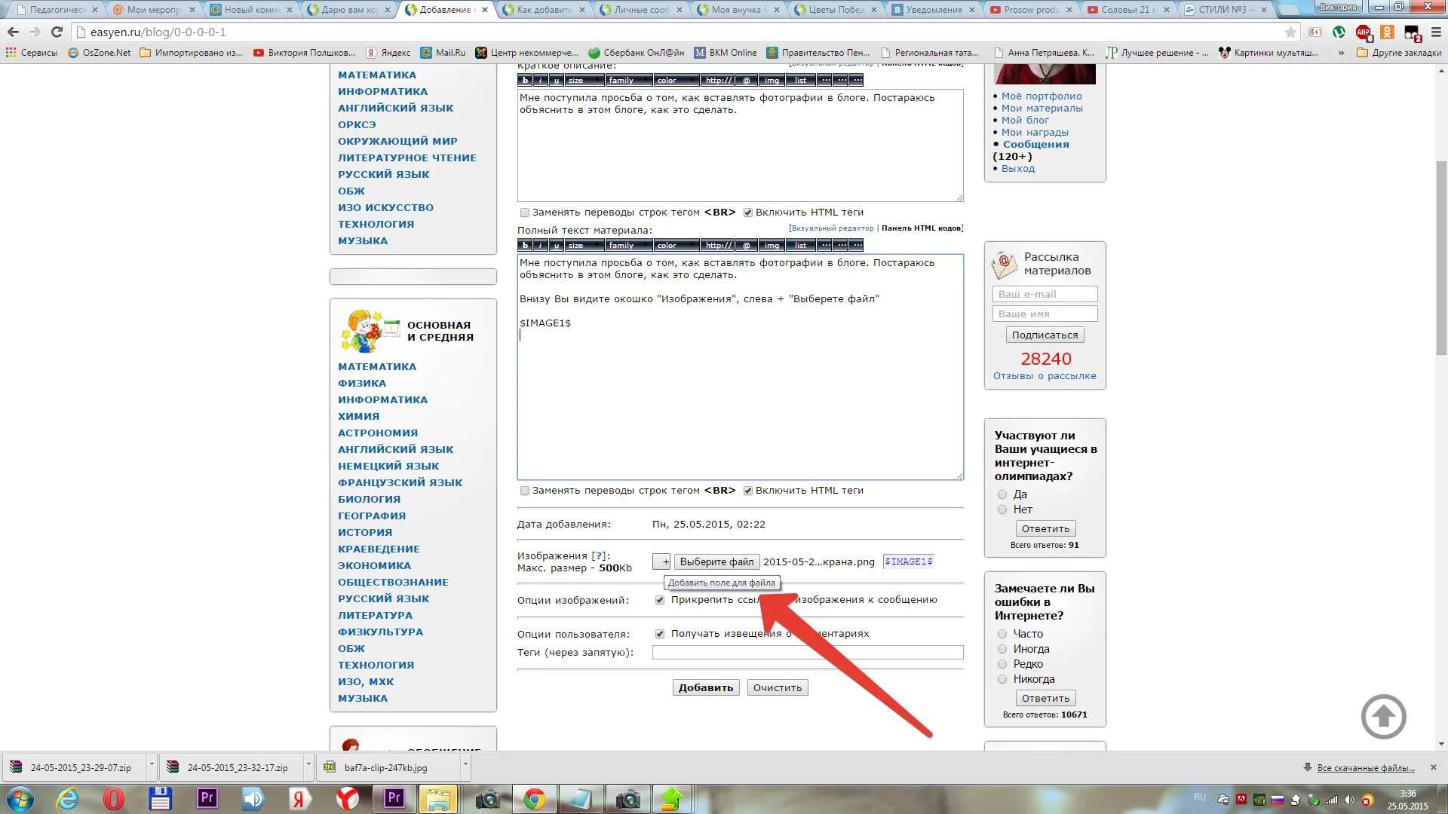
Task: Switch to 'Цветы Побед' browser tab
Action: [x=836, y=10]
